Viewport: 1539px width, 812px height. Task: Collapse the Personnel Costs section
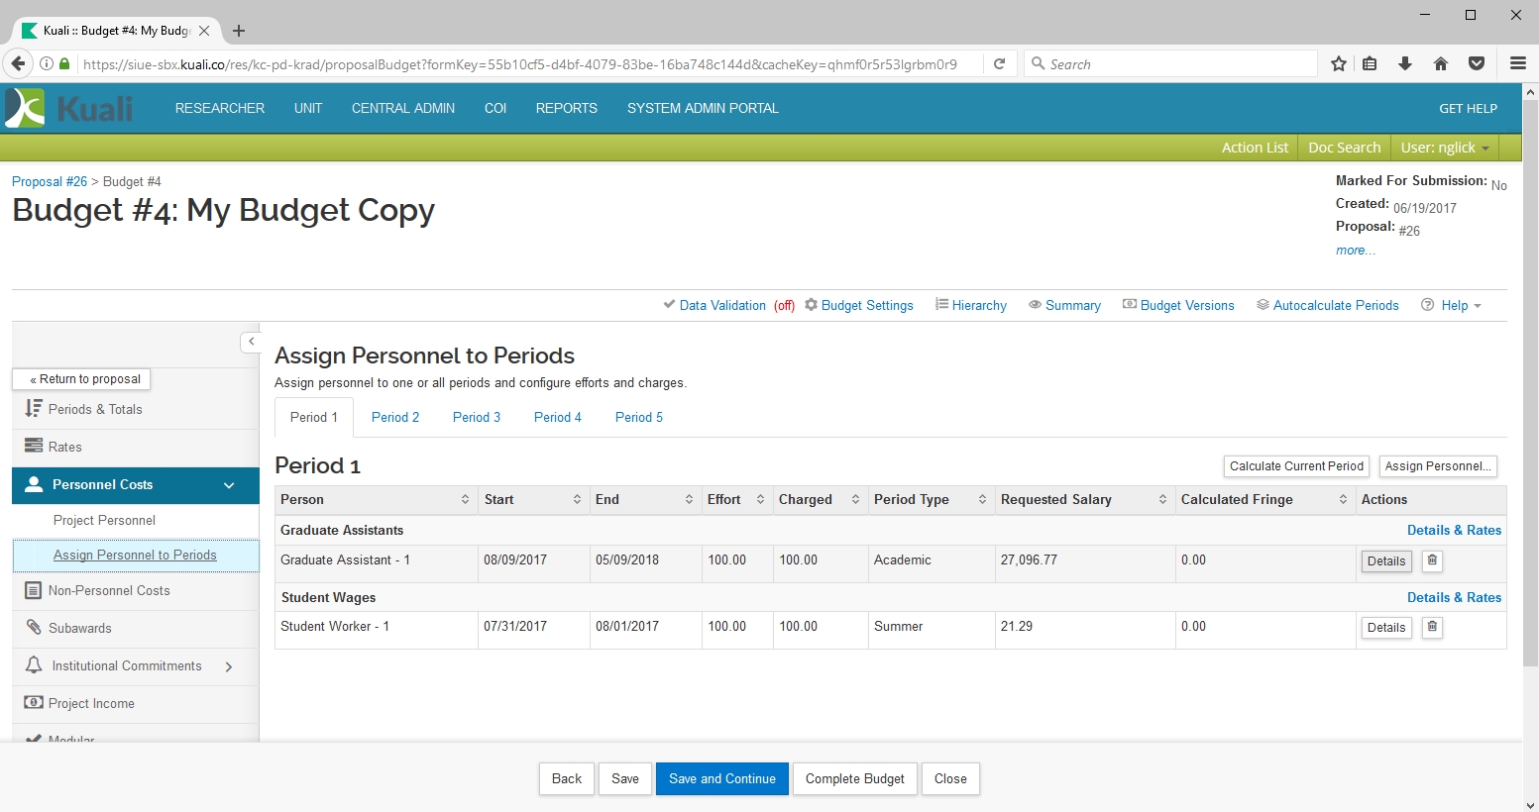coord(229,485)
